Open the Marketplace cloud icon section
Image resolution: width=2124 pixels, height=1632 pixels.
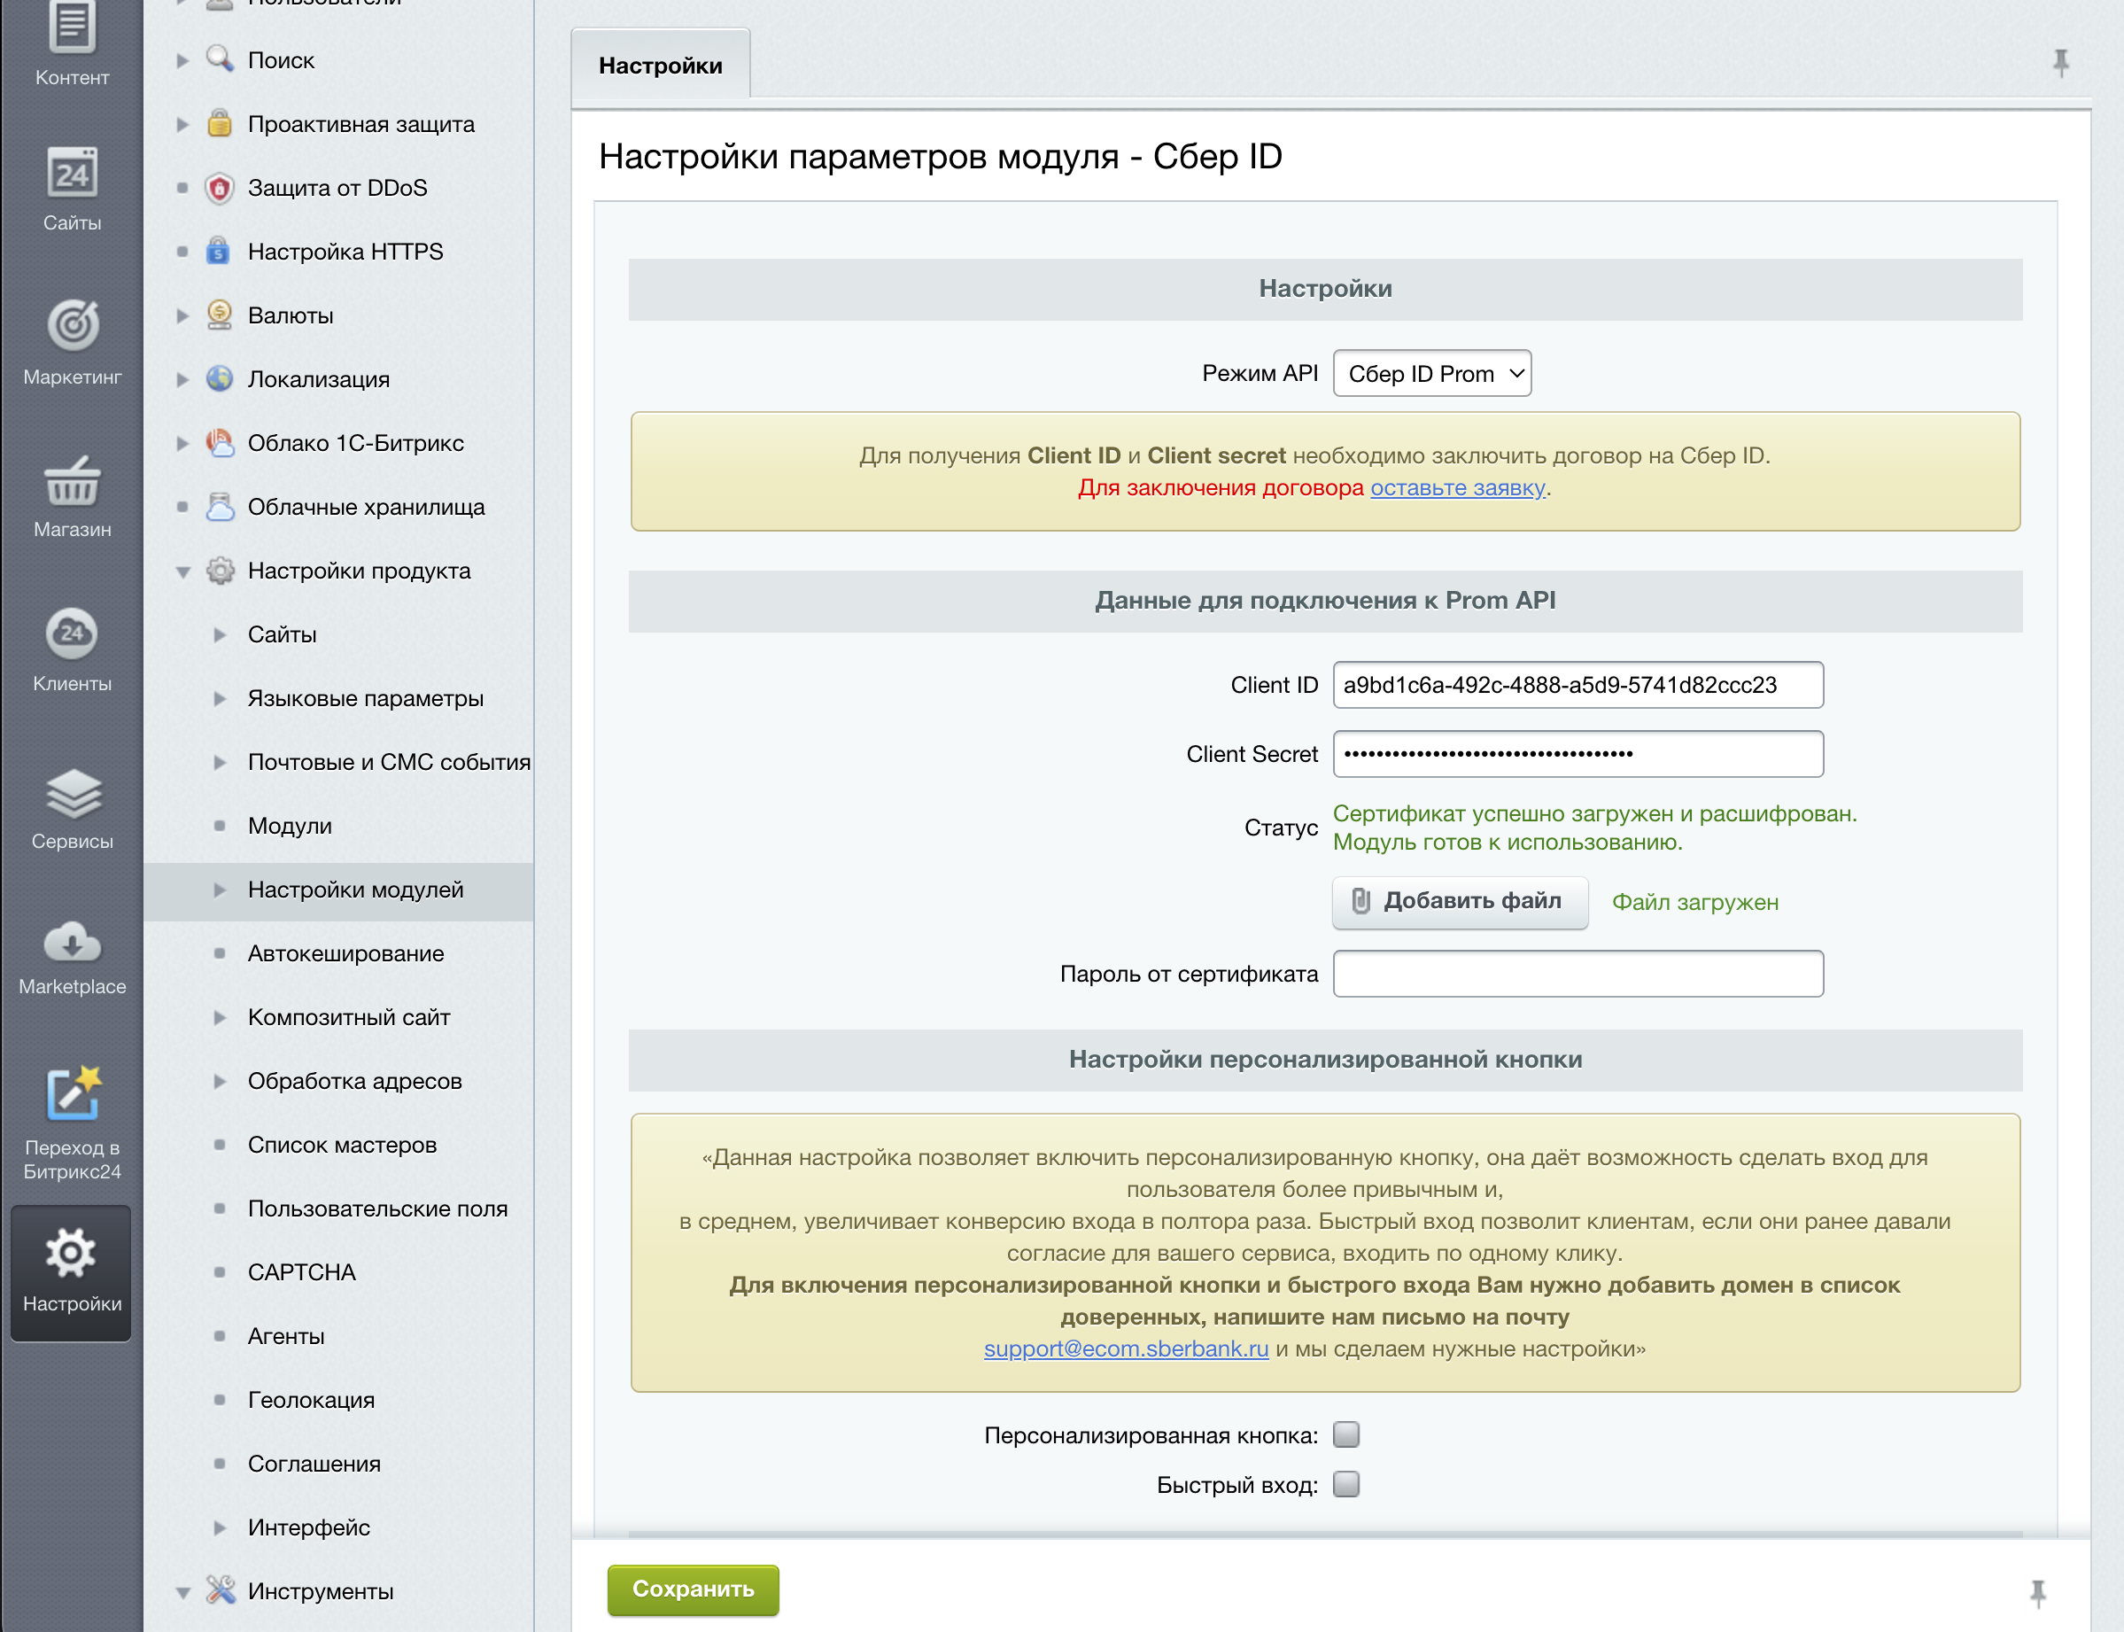click(72, 944)
